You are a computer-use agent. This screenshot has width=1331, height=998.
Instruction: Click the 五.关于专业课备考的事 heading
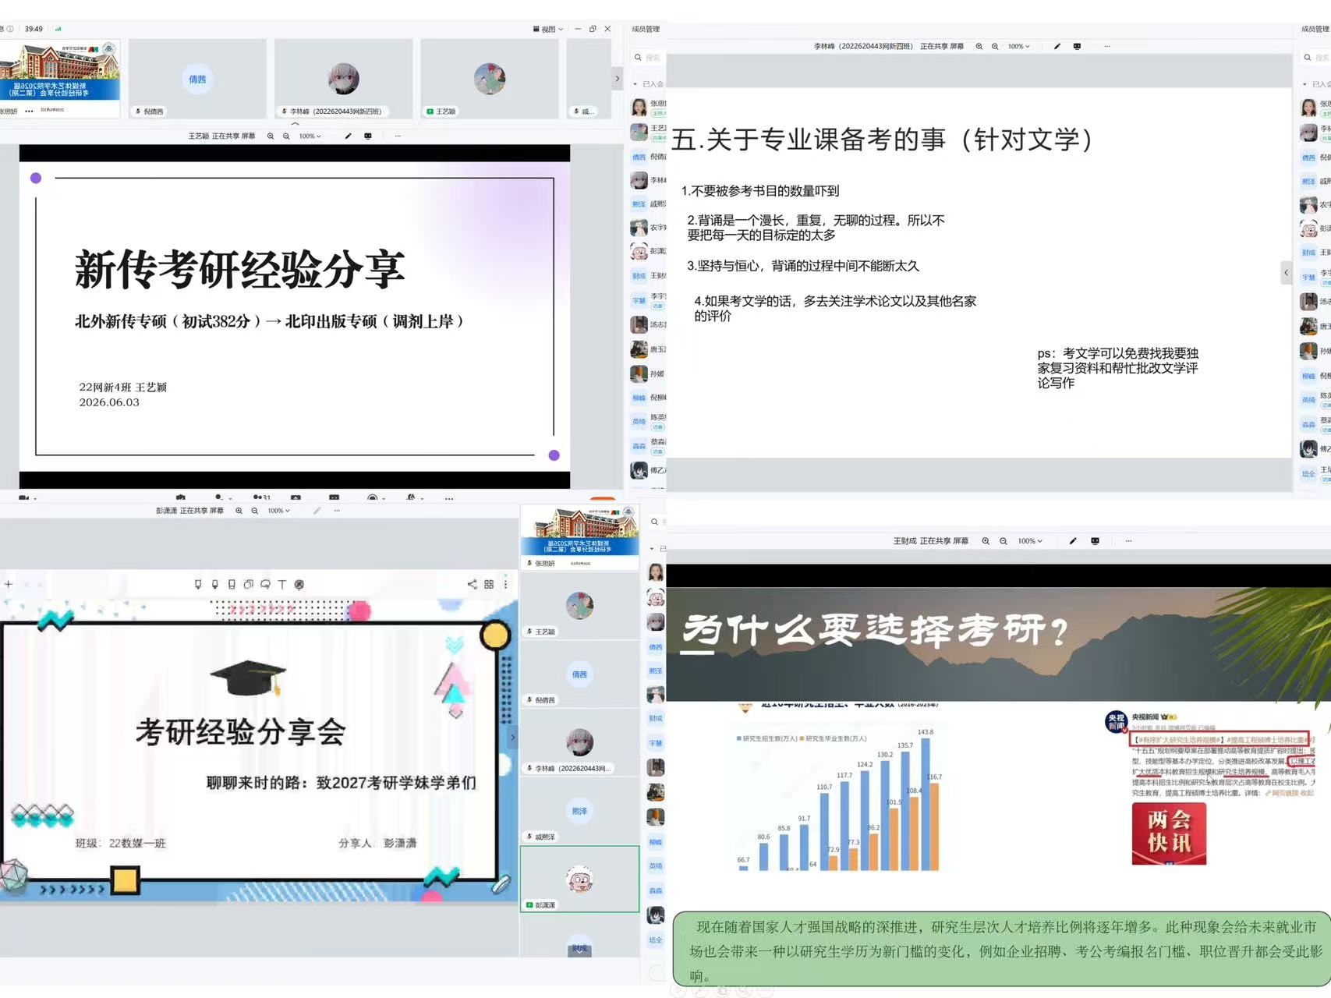881,139
